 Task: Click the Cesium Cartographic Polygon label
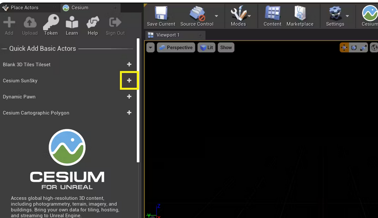point(36,113)
